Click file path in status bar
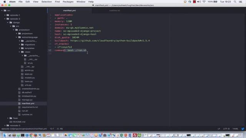This screenshot has height=138, width=246. (x=24, y=129)
